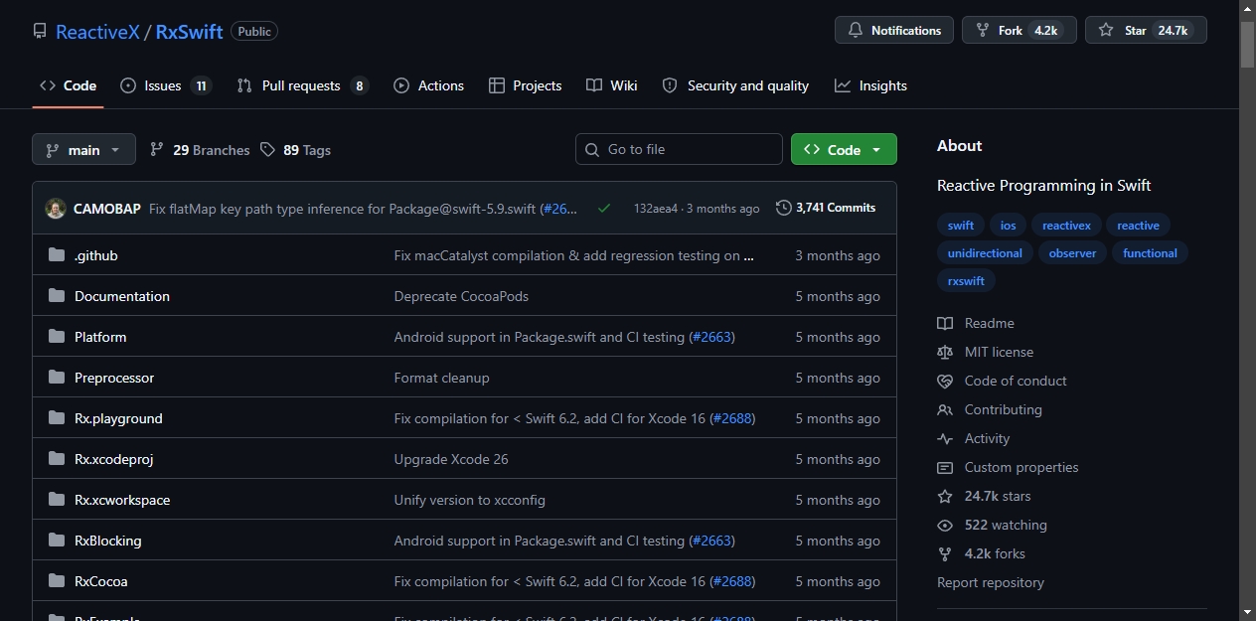View 3,741 Commits history
The height and width of the screenshot is (621, 1256).
pos(827,208)
